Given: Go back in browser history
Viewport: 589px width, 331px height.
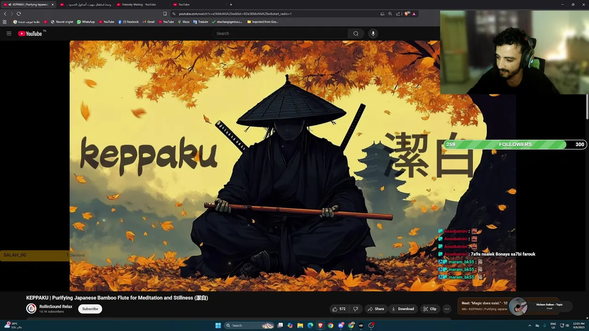Looking at the screenshot, I should 5,14.
